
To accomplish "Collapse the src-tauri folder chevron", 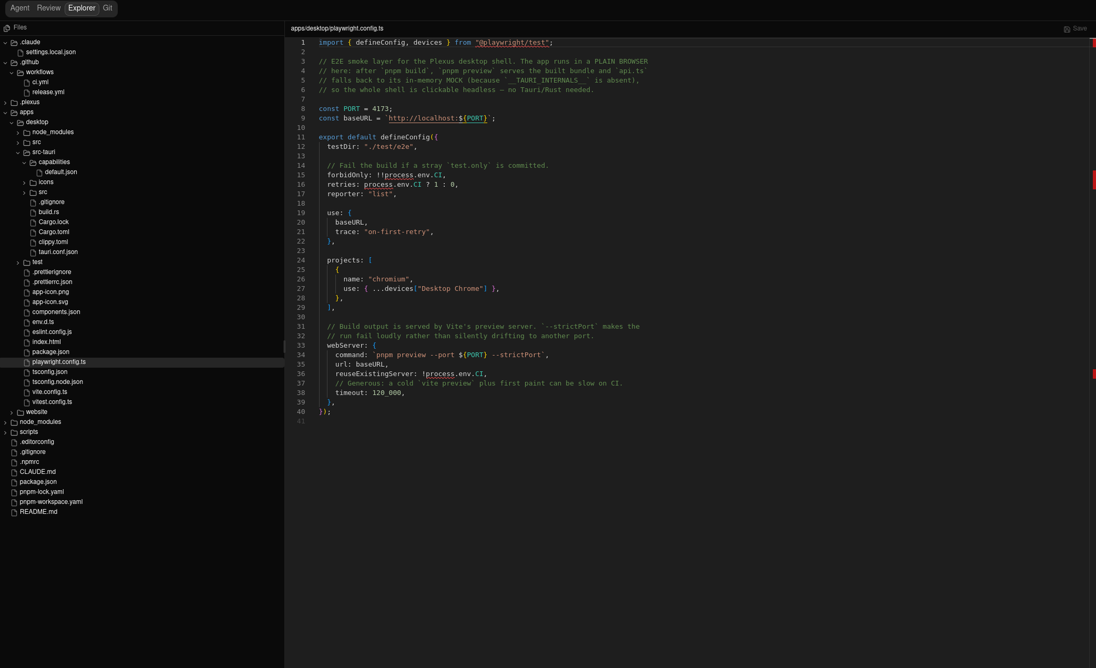I will [18, 152].
